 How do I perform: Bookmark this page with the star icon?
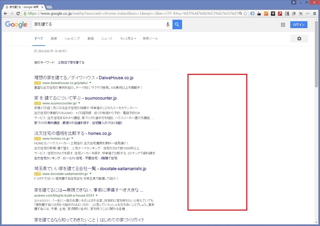click(245, 14)
